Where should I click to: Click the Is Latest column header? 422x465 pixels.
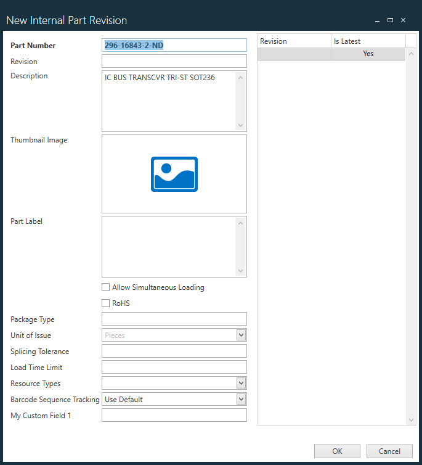click(x=368, y=41)
